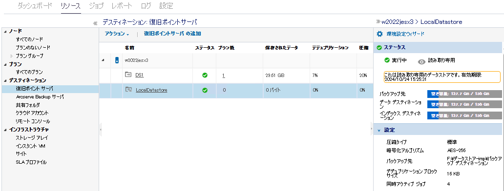Switch to the ジョブ tab

click(96, 6)
